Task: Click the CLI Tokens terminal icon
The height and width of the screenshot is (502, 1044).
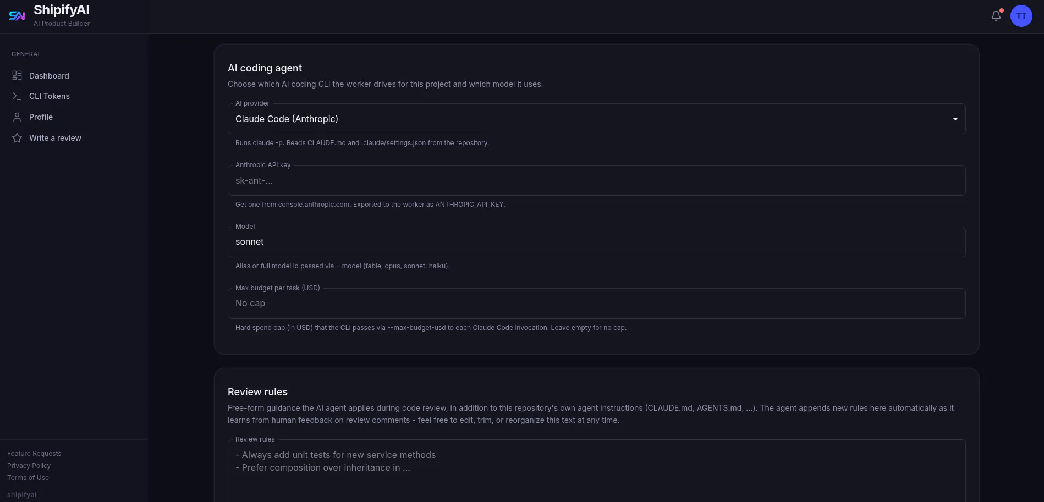Action: click(x=17, y=96)
